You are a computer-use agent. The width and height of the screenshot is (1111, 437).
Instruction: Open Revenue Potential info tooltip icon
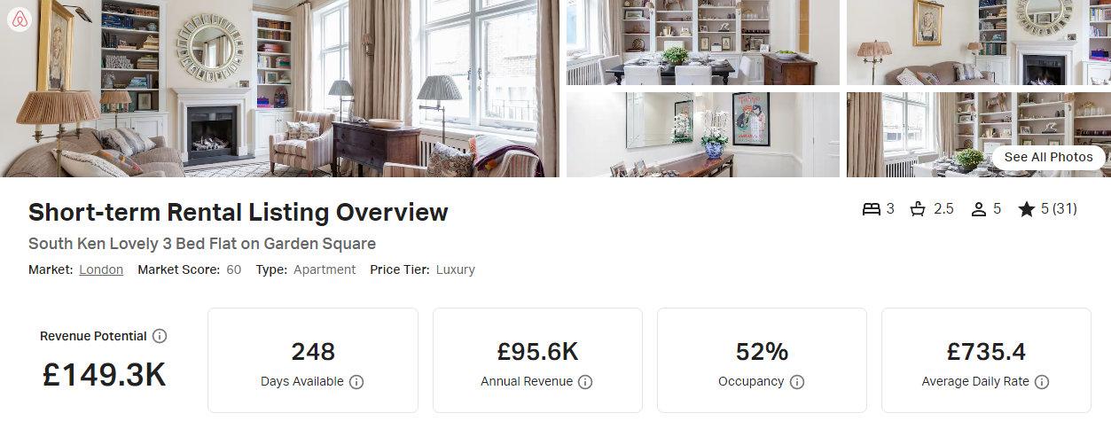pos(160,336)
